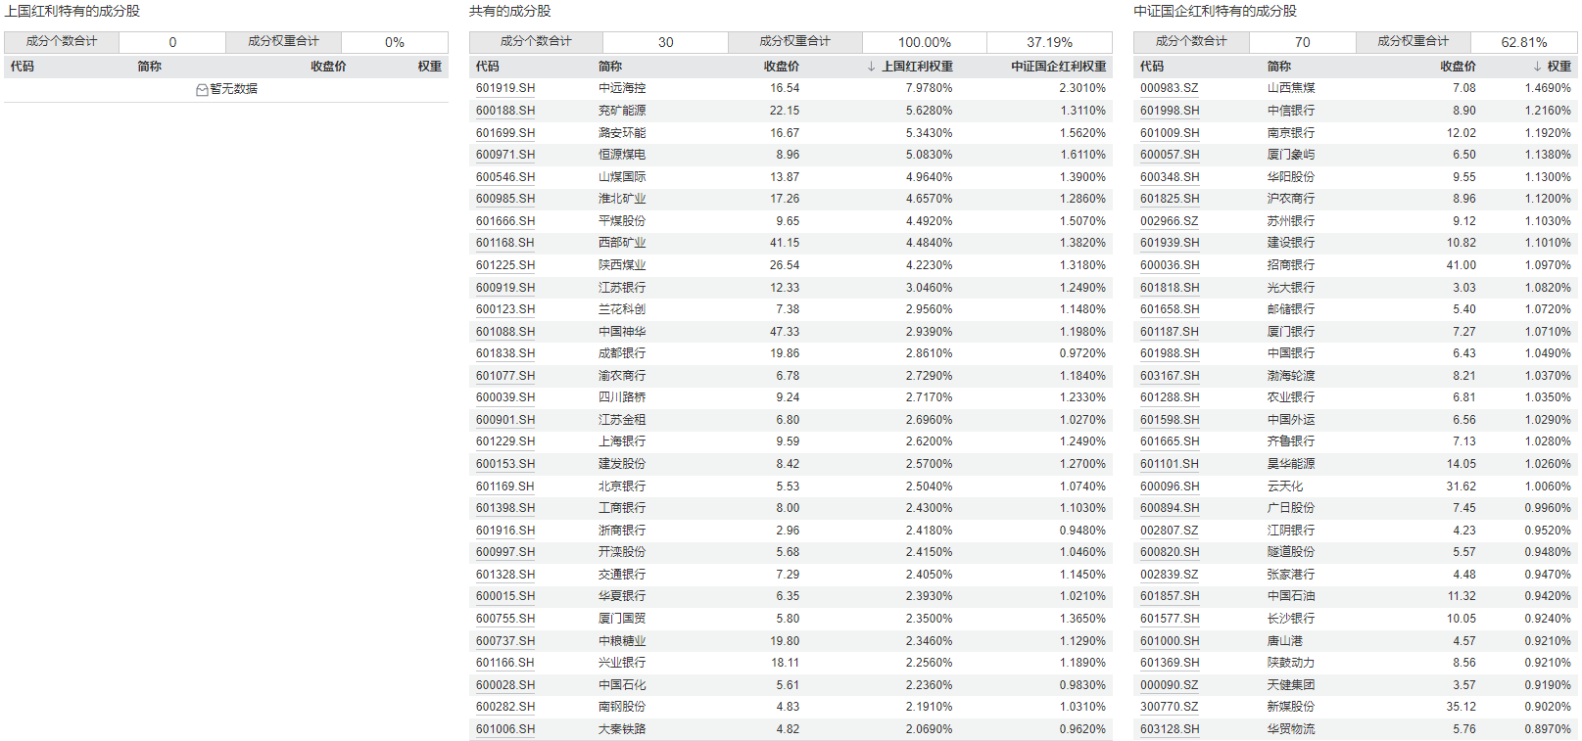Image resolution: width=1582 pixels, height=741 pixels.
Task: Select the 华贸物流 stock name
Action: [x=1291, y=729]
